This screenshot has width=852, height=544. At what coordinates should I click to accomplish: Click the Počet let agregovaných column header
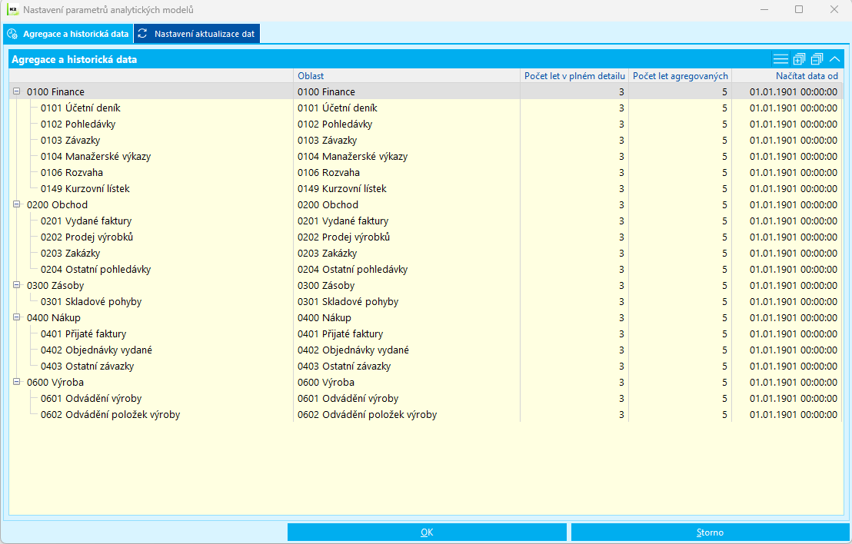(x=681, y=76)
